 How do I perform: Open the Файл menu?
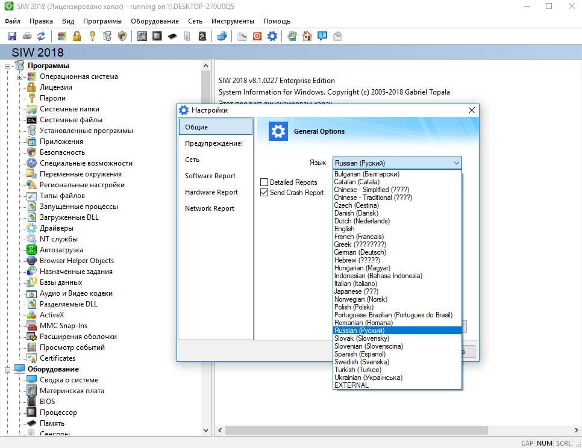12,21
